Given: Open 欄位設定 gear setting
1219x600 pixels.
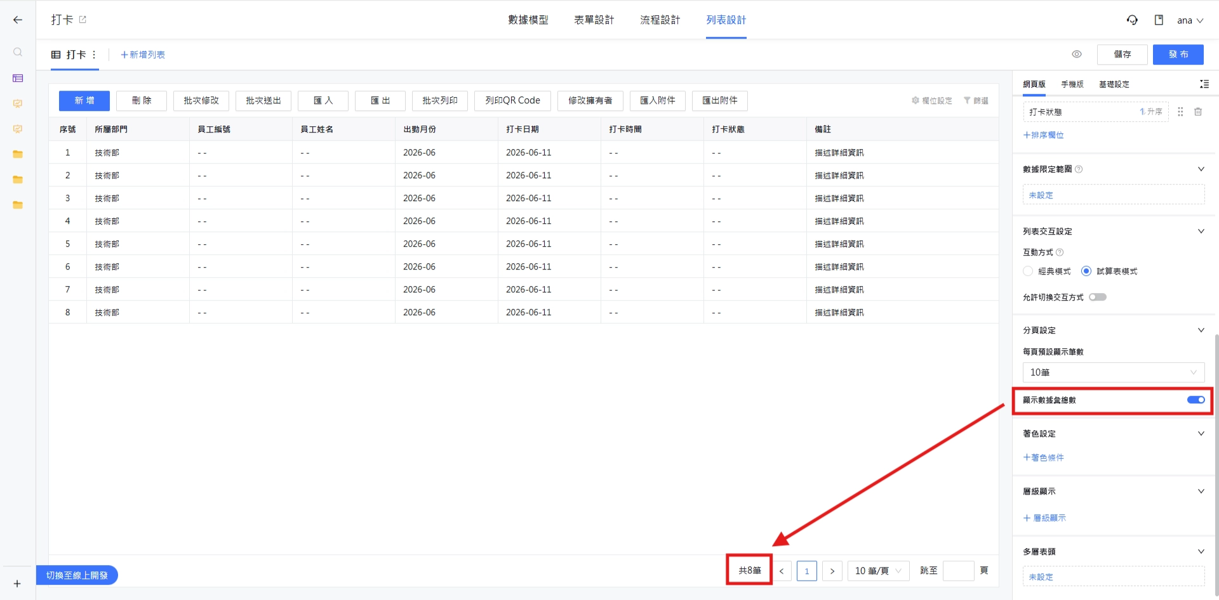Looking at the screenshot, I should (x=932, y=100).
